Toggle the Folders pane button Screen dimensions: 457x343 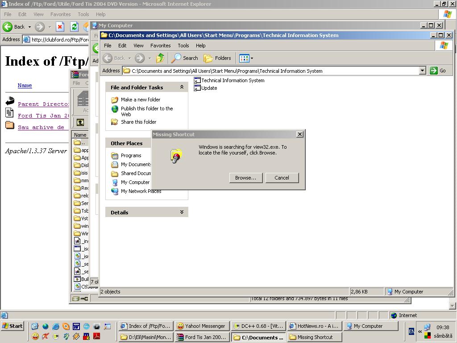(218, 58)
